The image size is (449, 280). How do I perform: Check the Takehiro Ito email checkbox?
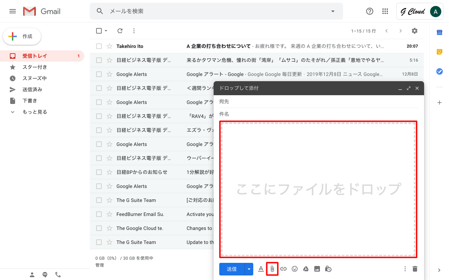click(99, 46)
